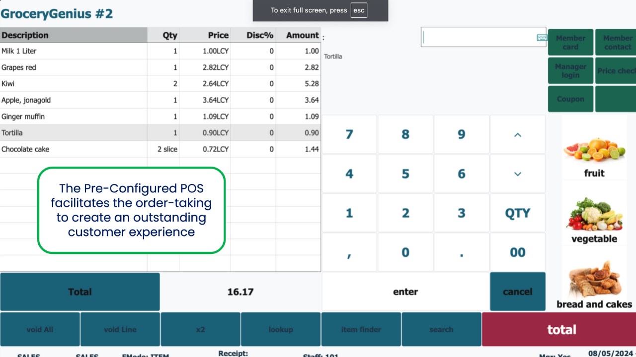Click the Member card button
This screenshot has width=636, height=357.
point(570,42)
